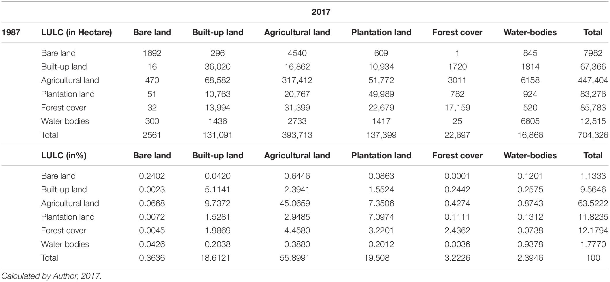This screenshot has width=610, height=282.
Task: Click the Forest cover row label in hectare table
Action: pyautogui.click(x=64, y=108)
